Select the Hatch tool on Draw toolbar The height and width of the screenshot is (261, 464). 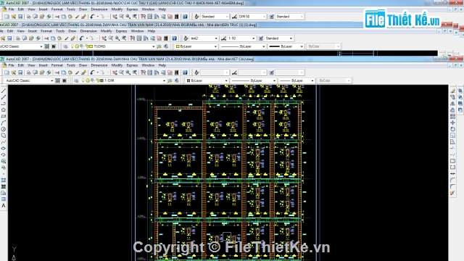4,181
